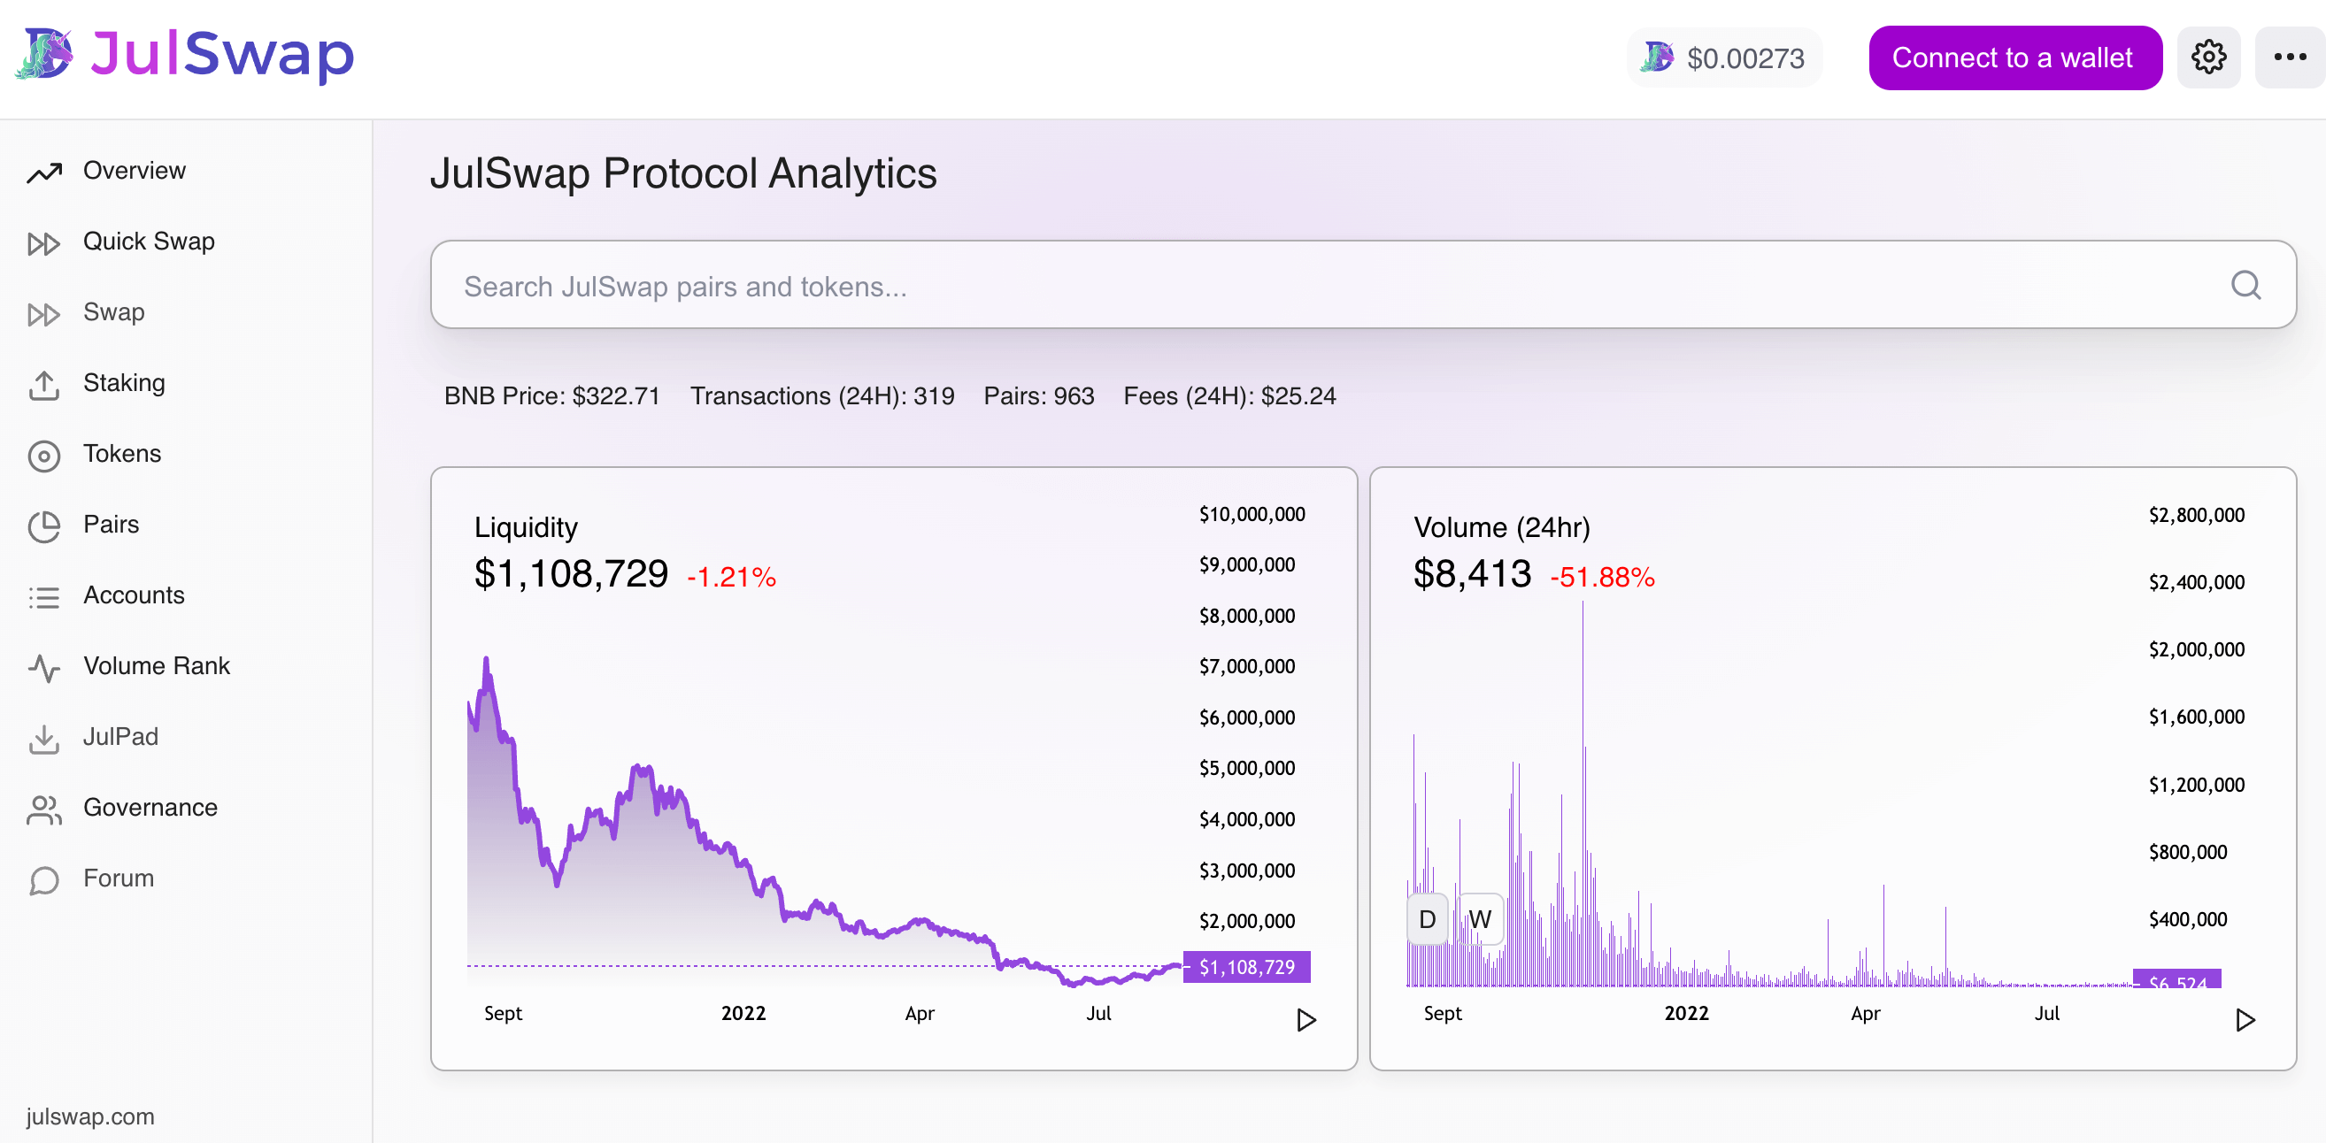The width and height of the screenshot is (2326, 1143).
Task: Click the -51.88% volume change
Action: (1602, 577)
